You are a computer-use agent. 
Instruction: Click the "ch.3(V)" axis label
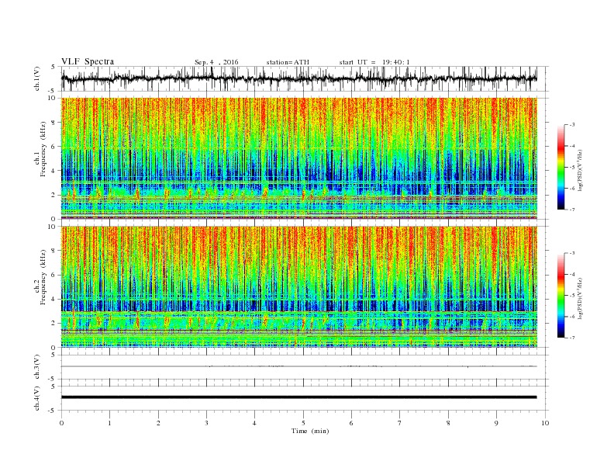(x=37, y=367)
